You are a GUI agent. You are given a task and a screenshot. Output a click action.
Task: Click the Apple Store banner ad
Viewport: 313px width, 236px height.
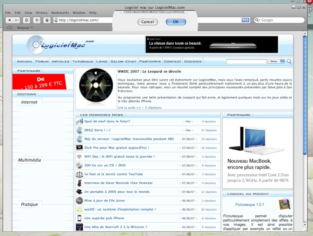point(212,44)
